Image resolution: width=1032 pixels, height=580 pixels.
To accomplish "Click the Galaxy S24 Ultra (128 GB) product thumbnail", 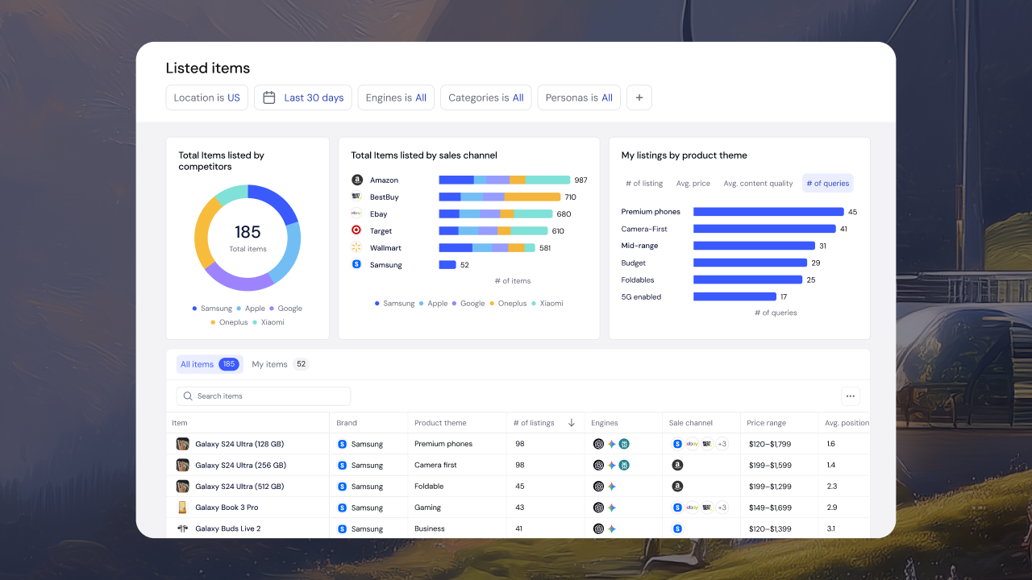I will tap(183, 444).
